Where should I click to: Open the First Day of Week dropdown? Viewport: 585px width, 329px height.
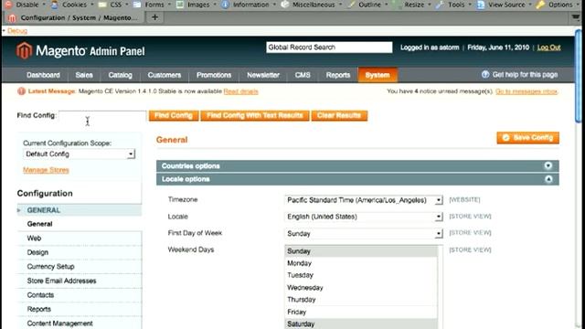pos(364,234)
